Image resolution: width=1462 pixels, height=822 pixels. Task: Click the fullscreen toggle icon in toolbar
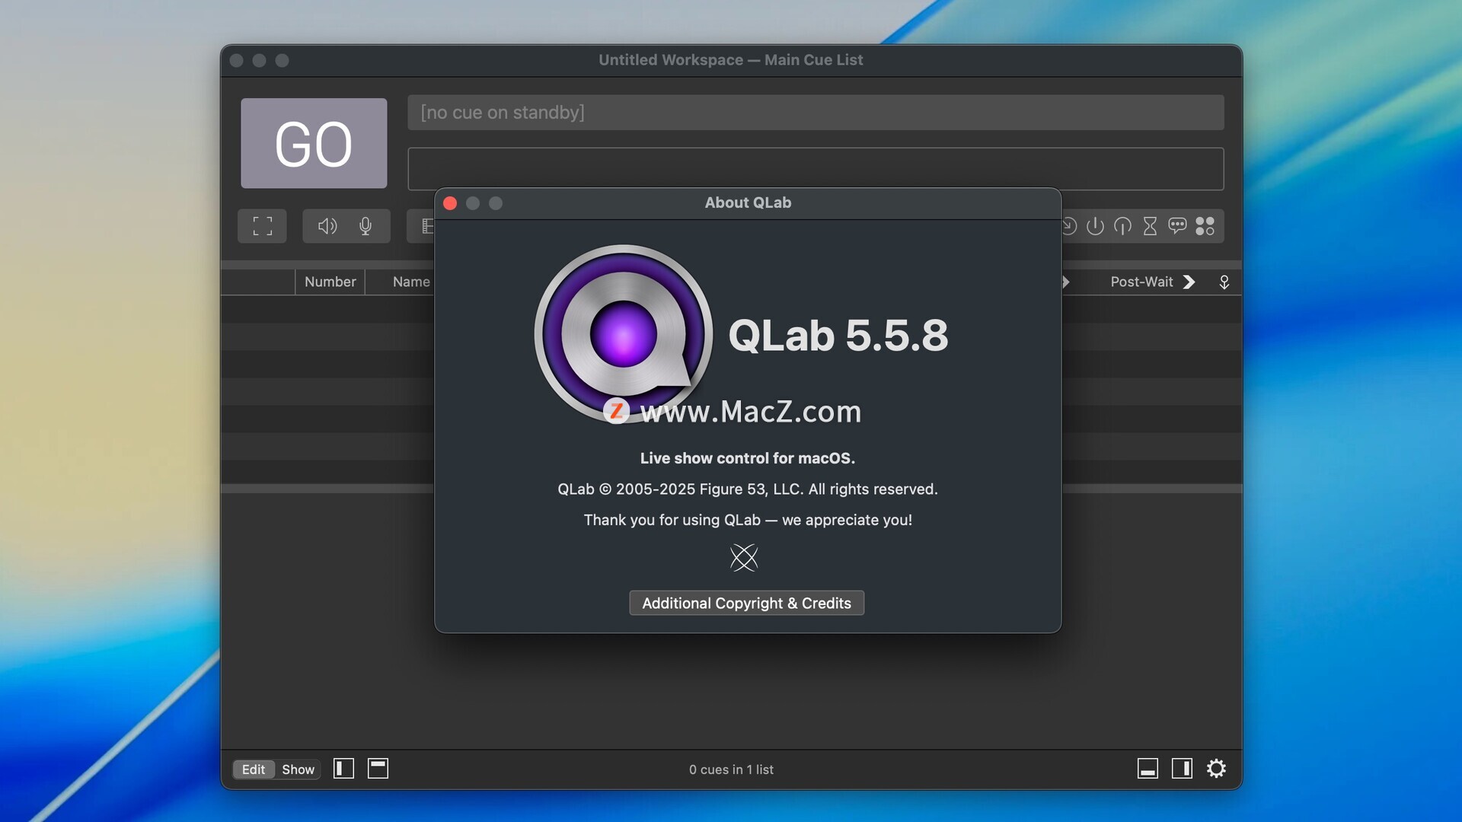point(262,226)
